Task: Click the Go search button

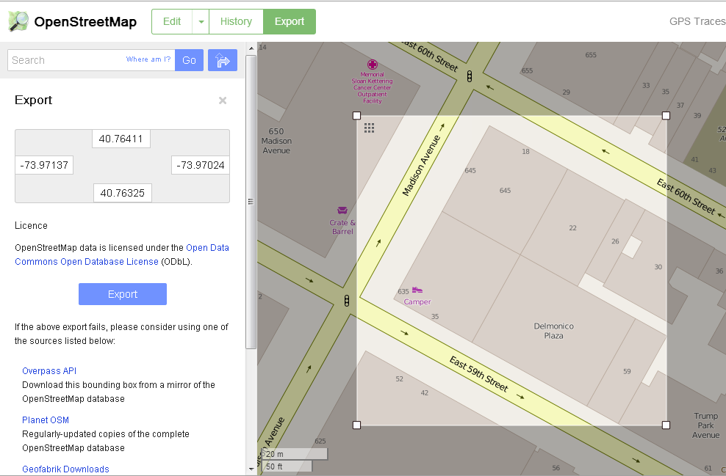Action: [x=189, y=60]
